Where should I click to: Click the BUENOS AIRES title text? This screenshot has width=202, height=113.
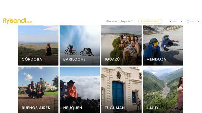click(x=36, y=108)
